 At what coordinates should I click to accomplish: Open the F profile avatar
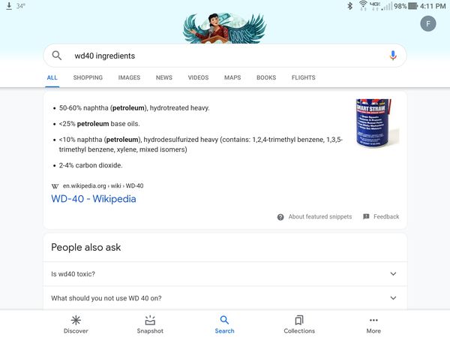(428, 23)
